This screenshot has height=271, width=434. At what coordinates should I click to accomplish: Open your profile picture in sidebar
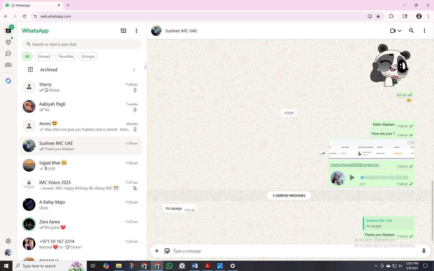click(x=8, y=252)
